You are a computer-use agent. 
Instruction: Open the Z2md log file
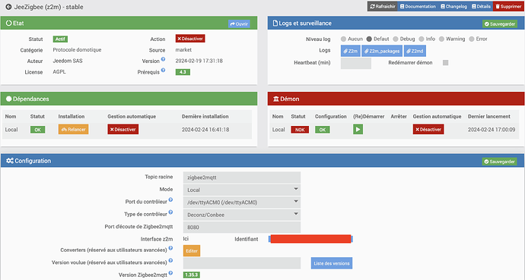[415, 51]
